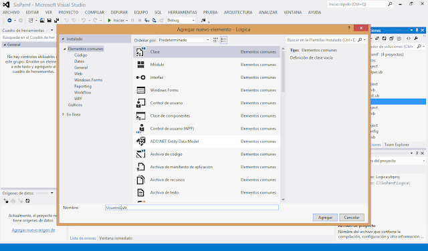Click the dialog help question mark
Viewport: 428px width, 251px height.
(x=349, y=28)
